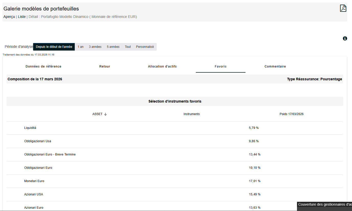Click the 'Aperçu' breadcrumb link

(x=9, y=17)
